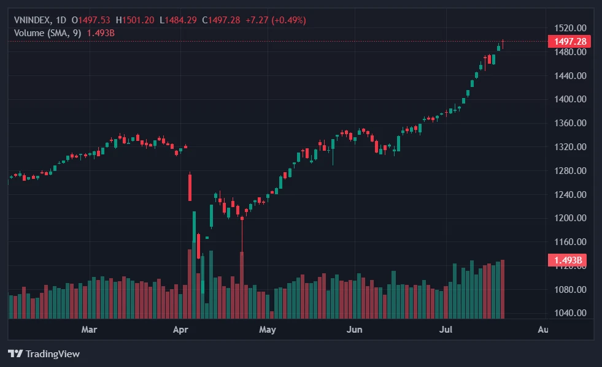Viewport: 602px width, 367px height.
Task: Click the 1520.00 price scale label
Action: pyautogui.click(x=571, y=28)
